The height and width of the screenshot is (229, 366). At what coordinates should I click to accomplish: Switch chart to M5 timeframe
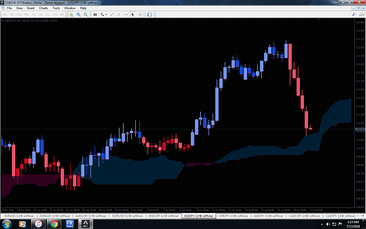point(12,15)
